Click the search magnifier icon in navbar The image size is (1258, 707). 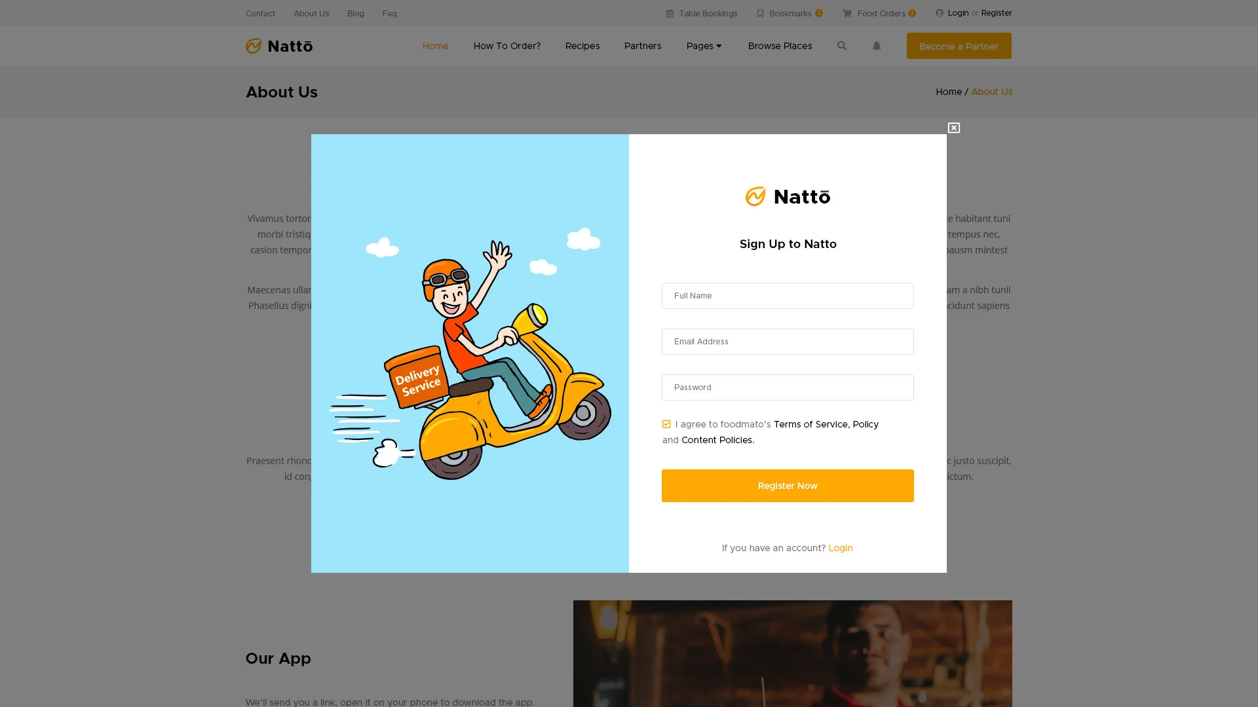842,46
